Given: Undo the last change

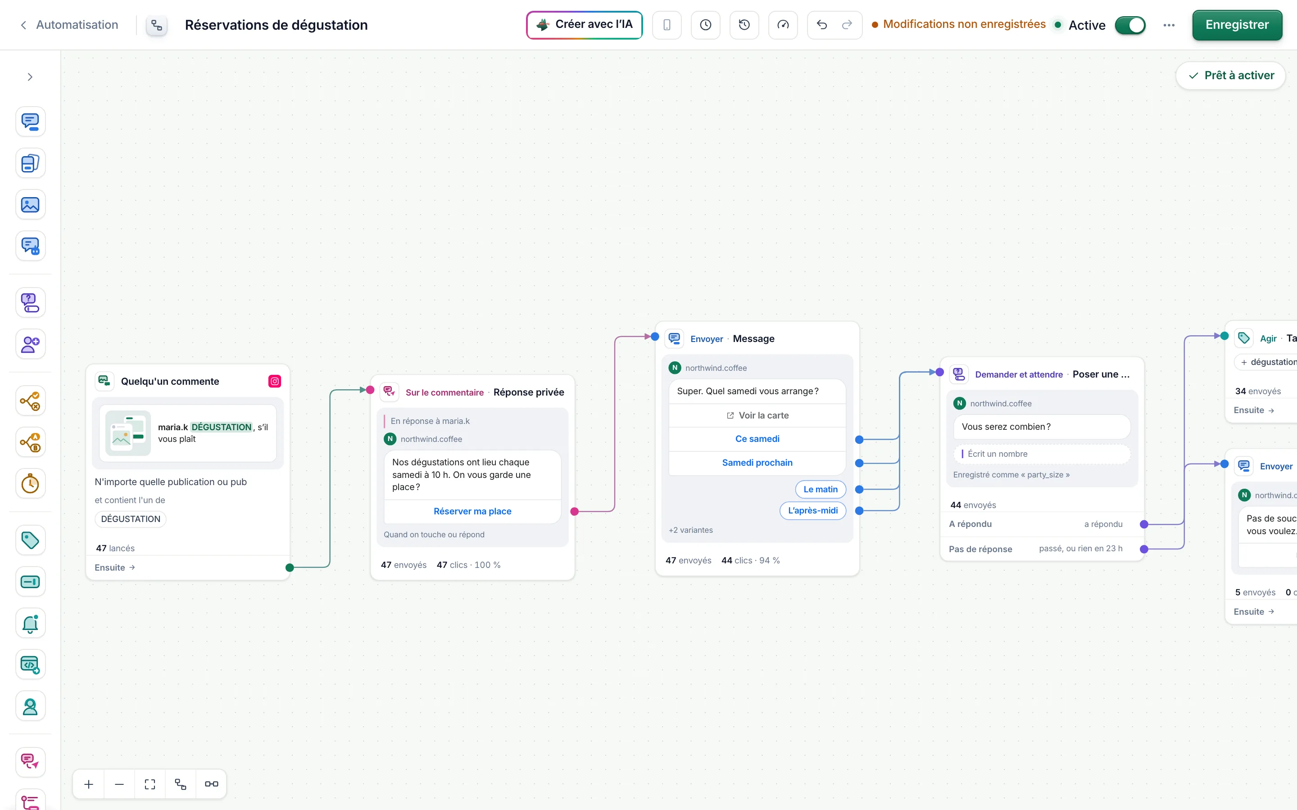Looking at the screenshot, I should click(x=821, y=25).
